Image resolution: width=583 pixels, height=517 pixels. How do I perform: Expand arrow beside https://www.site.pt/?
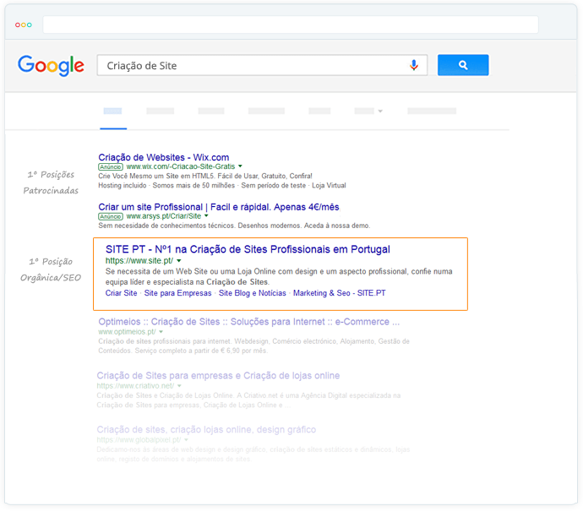pyautogui.click(x=179, y=260)
